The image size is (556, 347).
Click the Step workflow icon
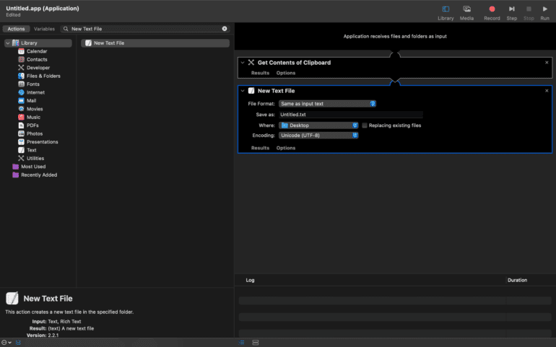click(512, 9)
